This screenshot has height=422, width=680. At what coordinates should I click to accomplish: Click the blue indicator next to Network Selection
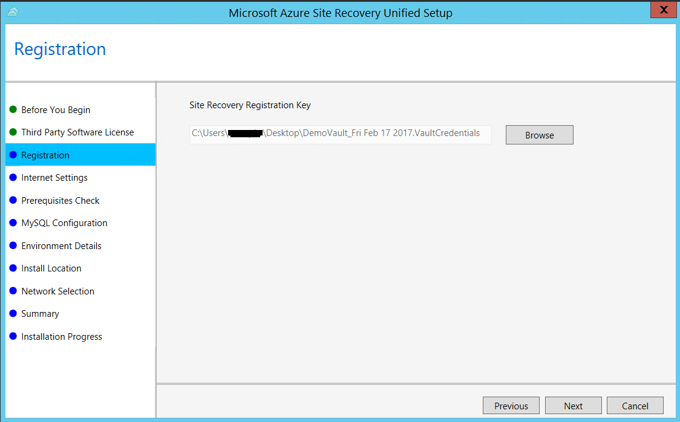point(14,291)
